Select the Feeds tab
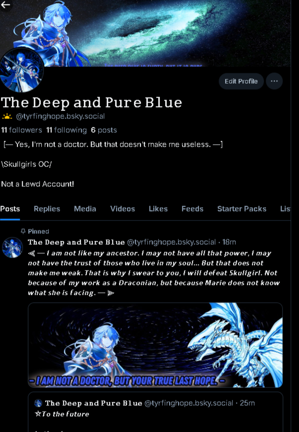 (192, 209)
